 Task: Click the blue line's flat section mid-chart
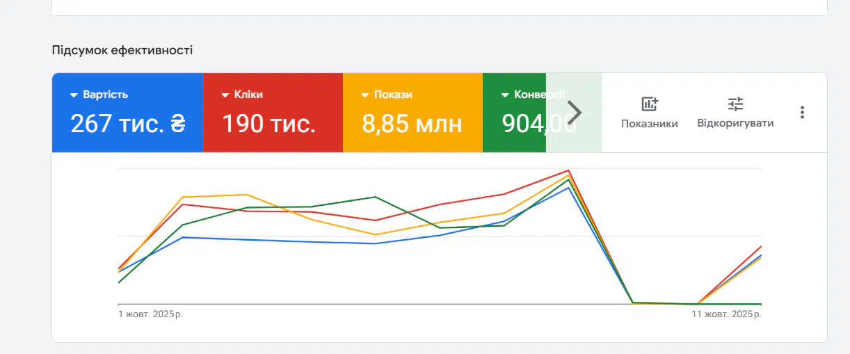(x=313, y=241)
